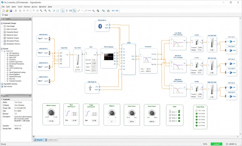Toggle the Out 1 Mute checkbox

click(196, 110)
